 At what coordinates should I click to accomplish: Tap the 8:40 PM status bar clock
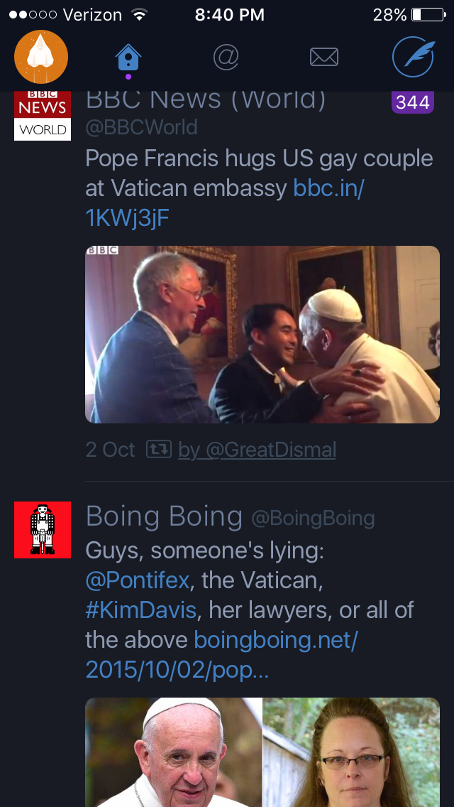coord(229,14)
